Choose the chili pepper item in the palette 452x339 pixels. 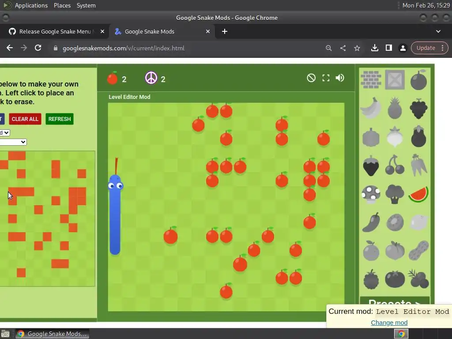tap(371, 222)
